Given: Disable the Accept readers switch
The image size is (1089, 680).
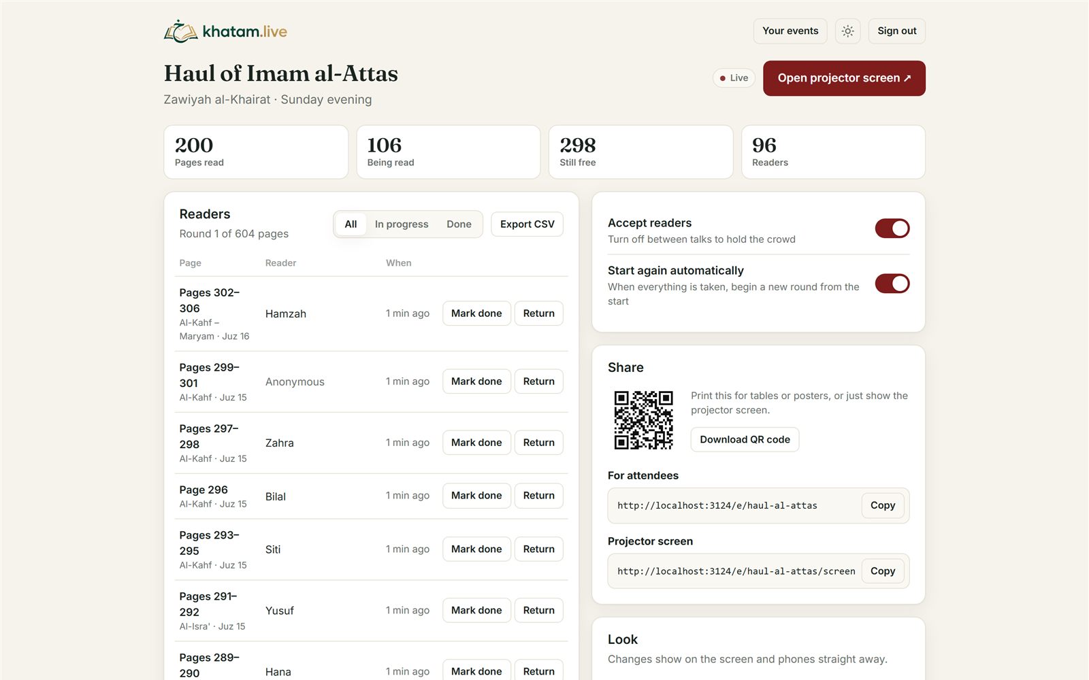Looking at the screenshot, I should pyautogui.click(x=892, y=228).
